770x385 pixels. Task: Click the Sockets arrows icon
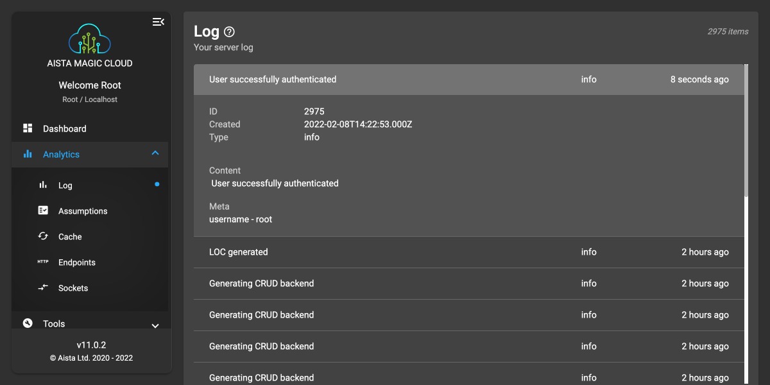pos(43,287)
